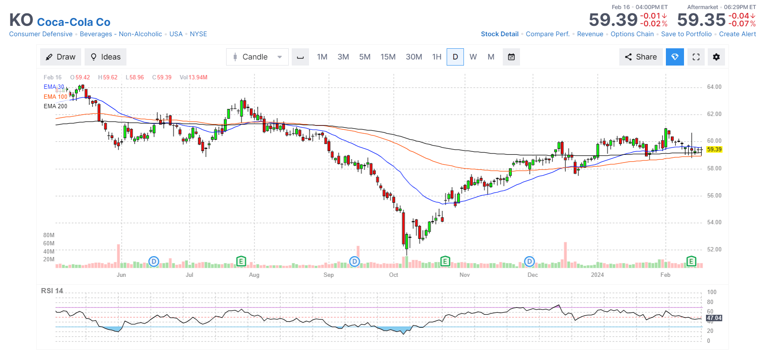
Task: Click the earnings E marker in February
Action: click(x=691, y=261)
